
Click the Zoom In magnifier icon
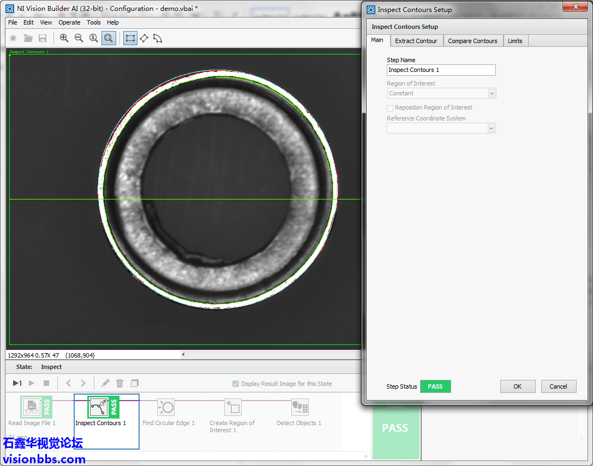click(x=64, y=38)
